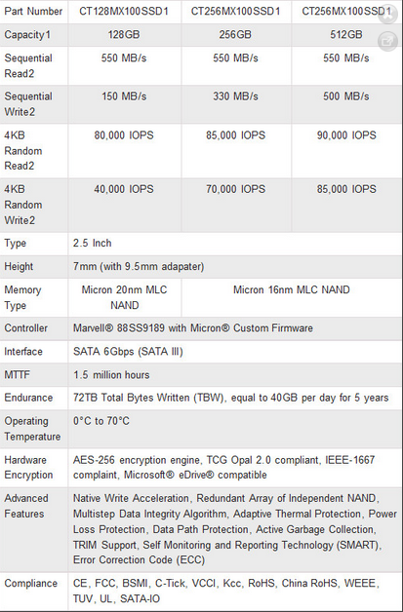Click the Micron 20nm MLC NAND cell

tap(124, 297)
